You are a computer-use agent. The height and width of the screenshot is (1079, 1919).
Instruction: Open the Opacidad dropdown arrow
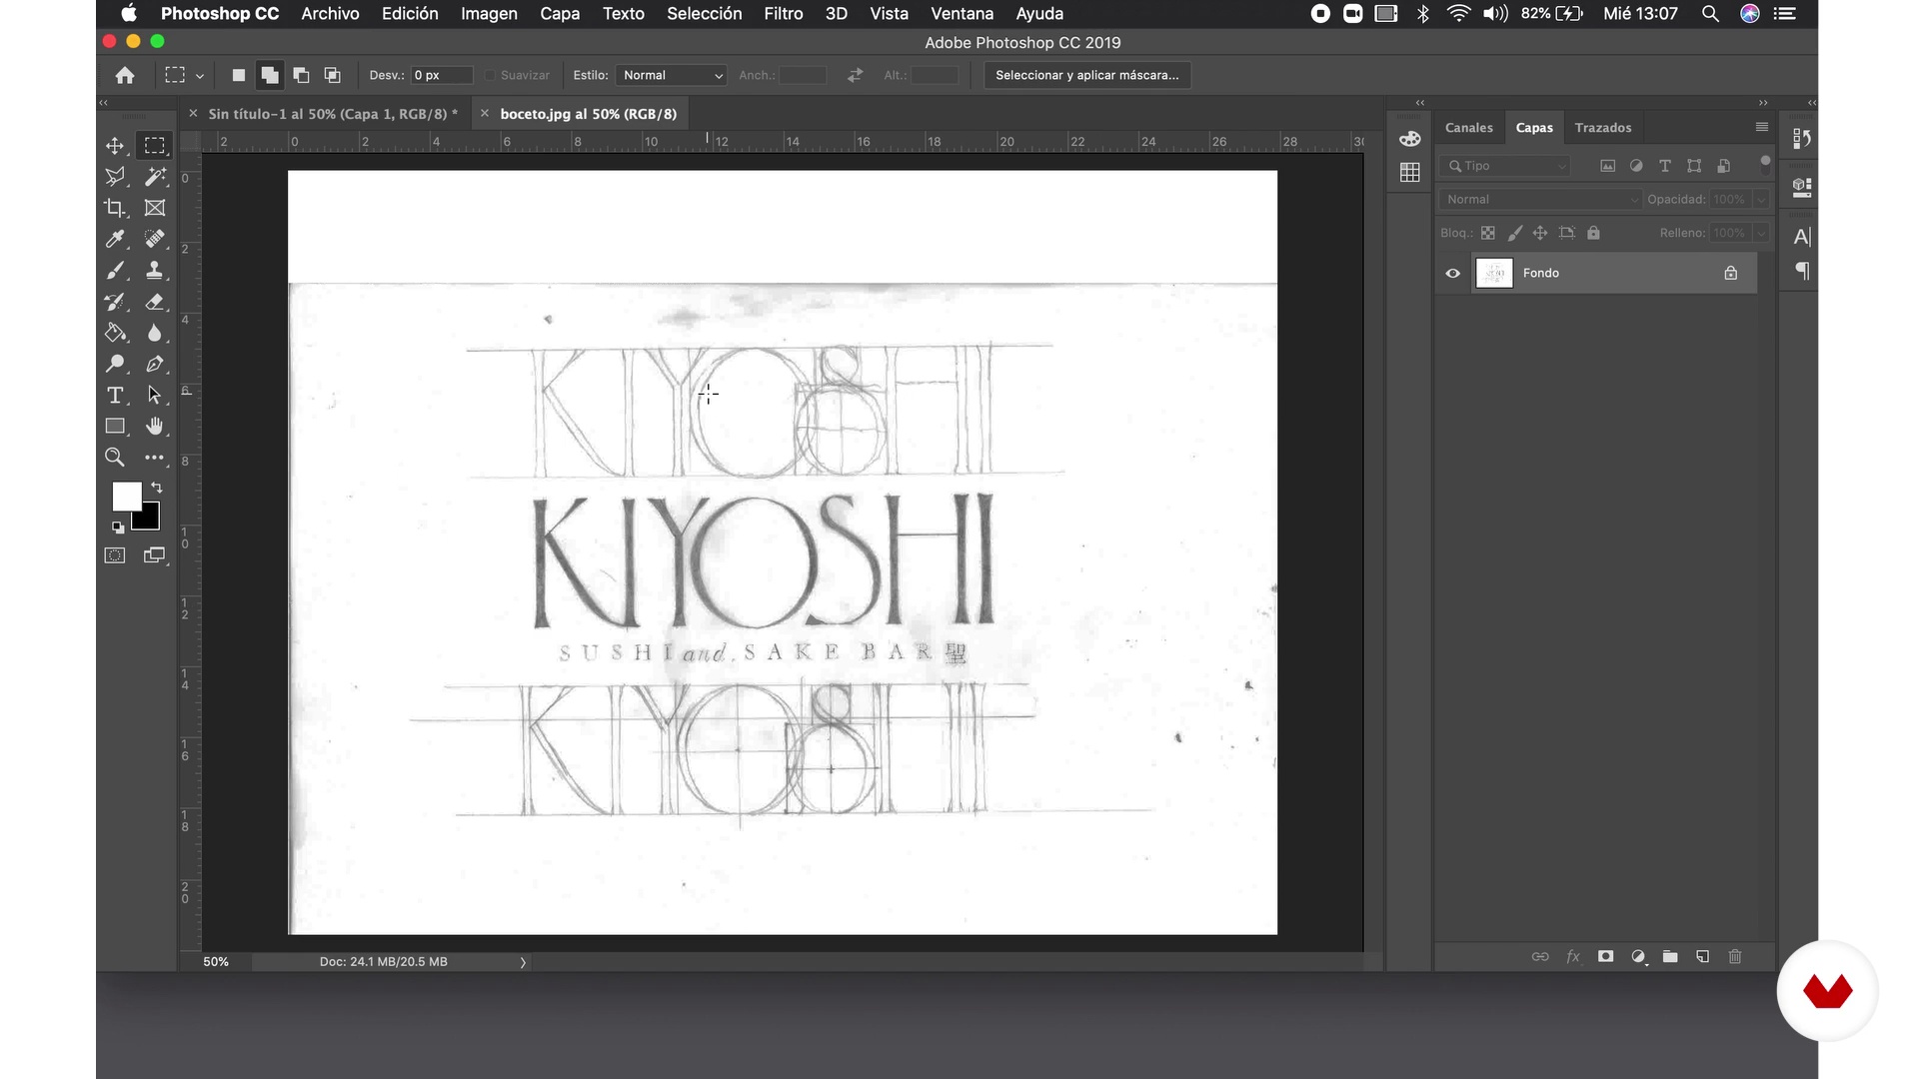pos(1761,200)
